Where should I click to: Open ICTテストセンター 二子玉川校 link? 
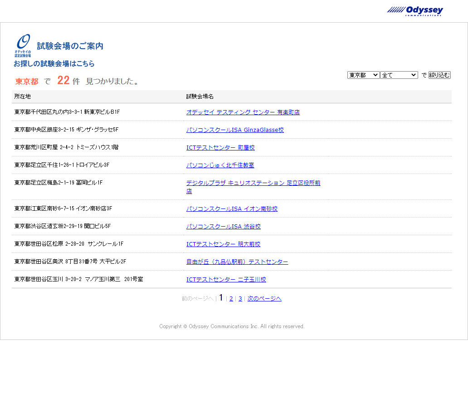[226, 280]
